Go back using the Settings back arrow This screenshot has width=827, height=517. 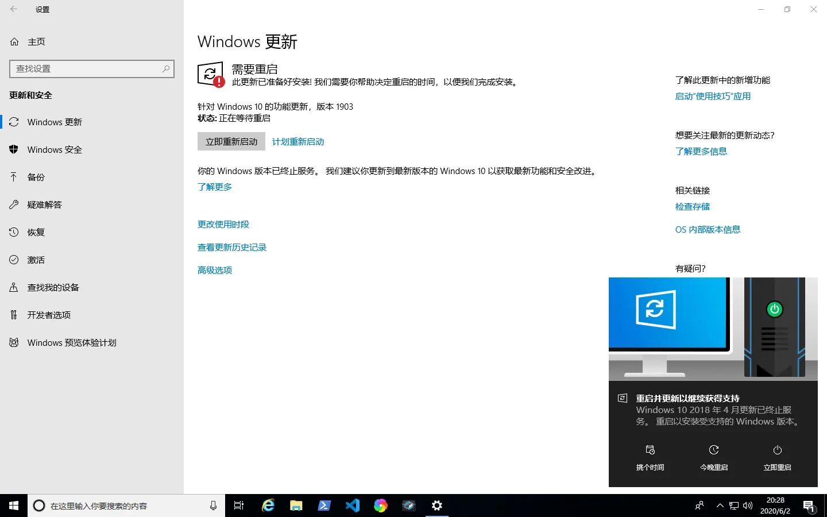click(x=14, y=9)
